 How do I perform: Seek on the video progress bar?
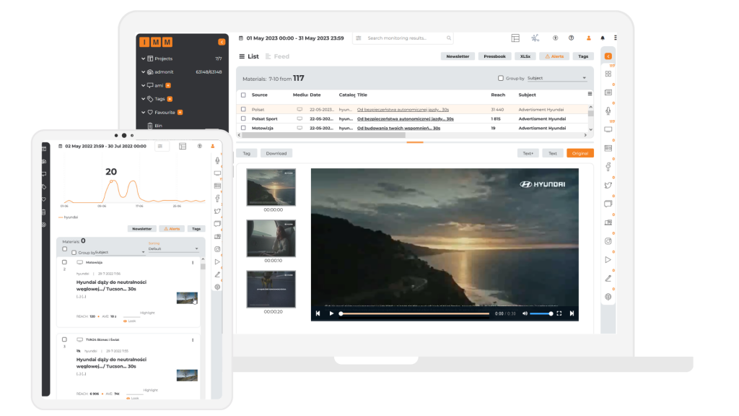[x=415, y=313]
